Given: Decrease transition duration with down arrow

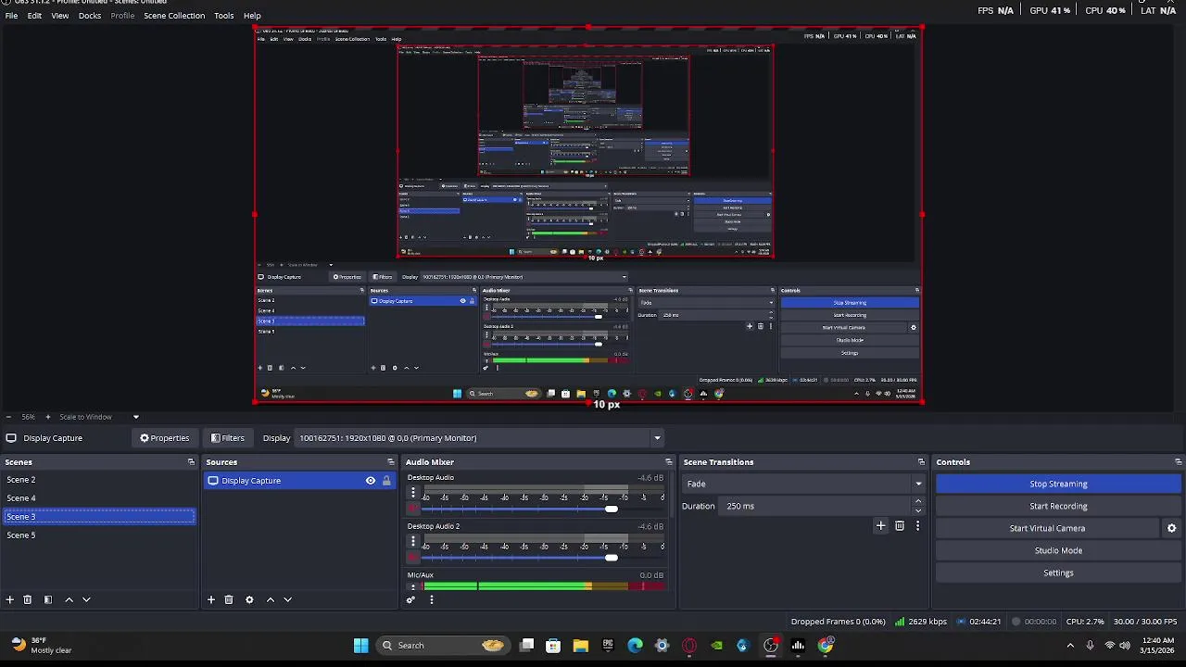Looking at the screenshot, I should 918,510.
